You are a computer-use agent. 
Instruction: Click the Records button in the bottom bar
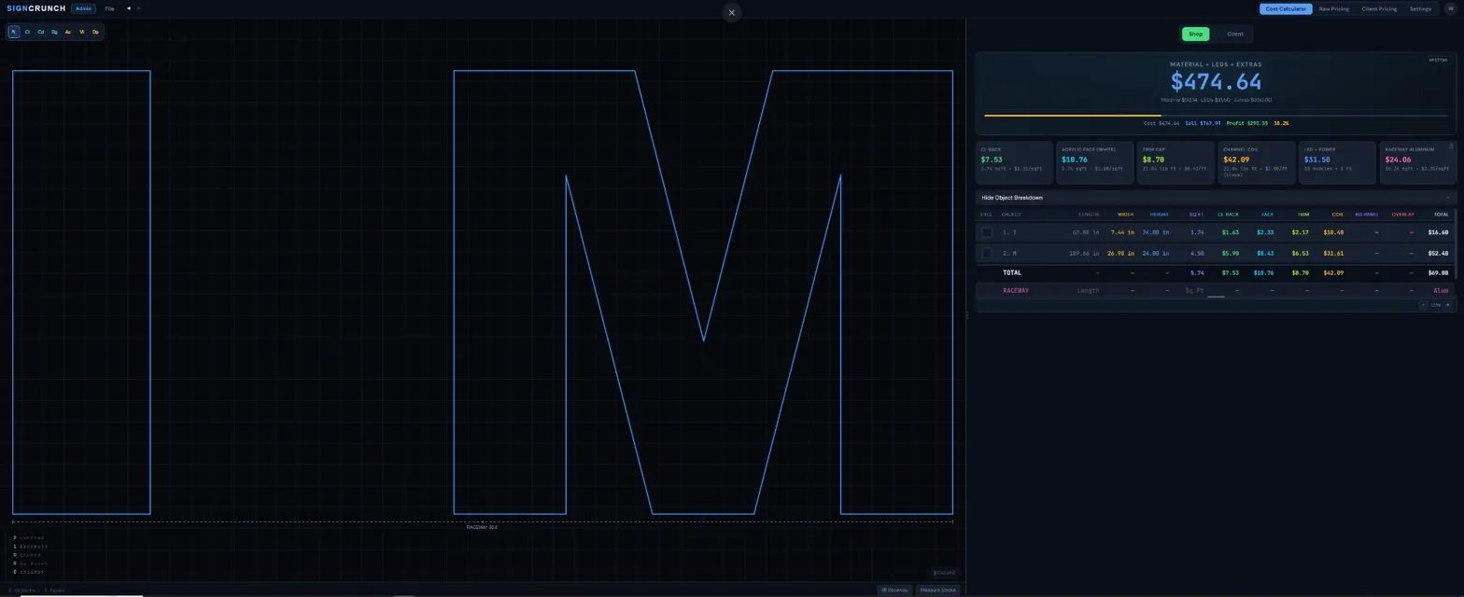894,590
